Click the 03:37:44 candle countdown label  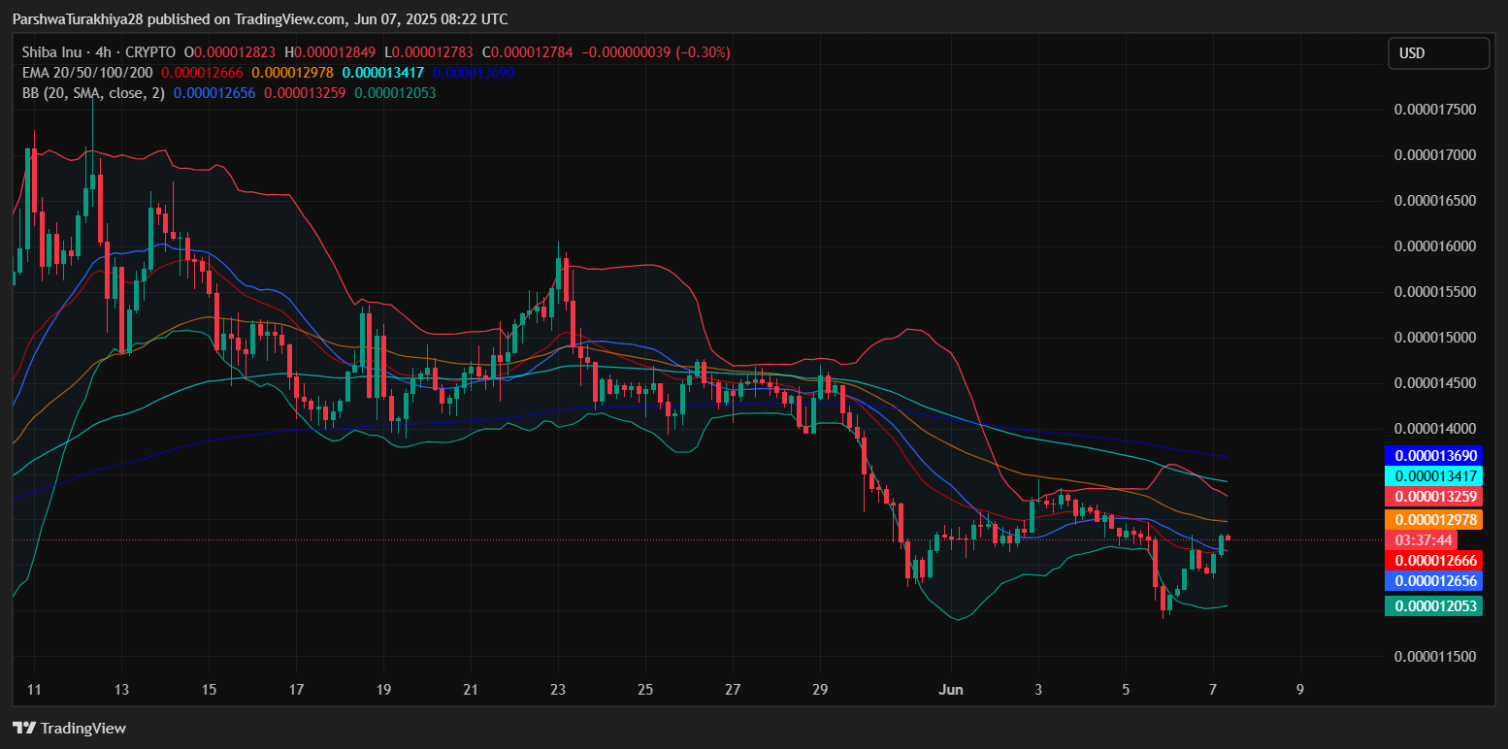point(1424,540)
